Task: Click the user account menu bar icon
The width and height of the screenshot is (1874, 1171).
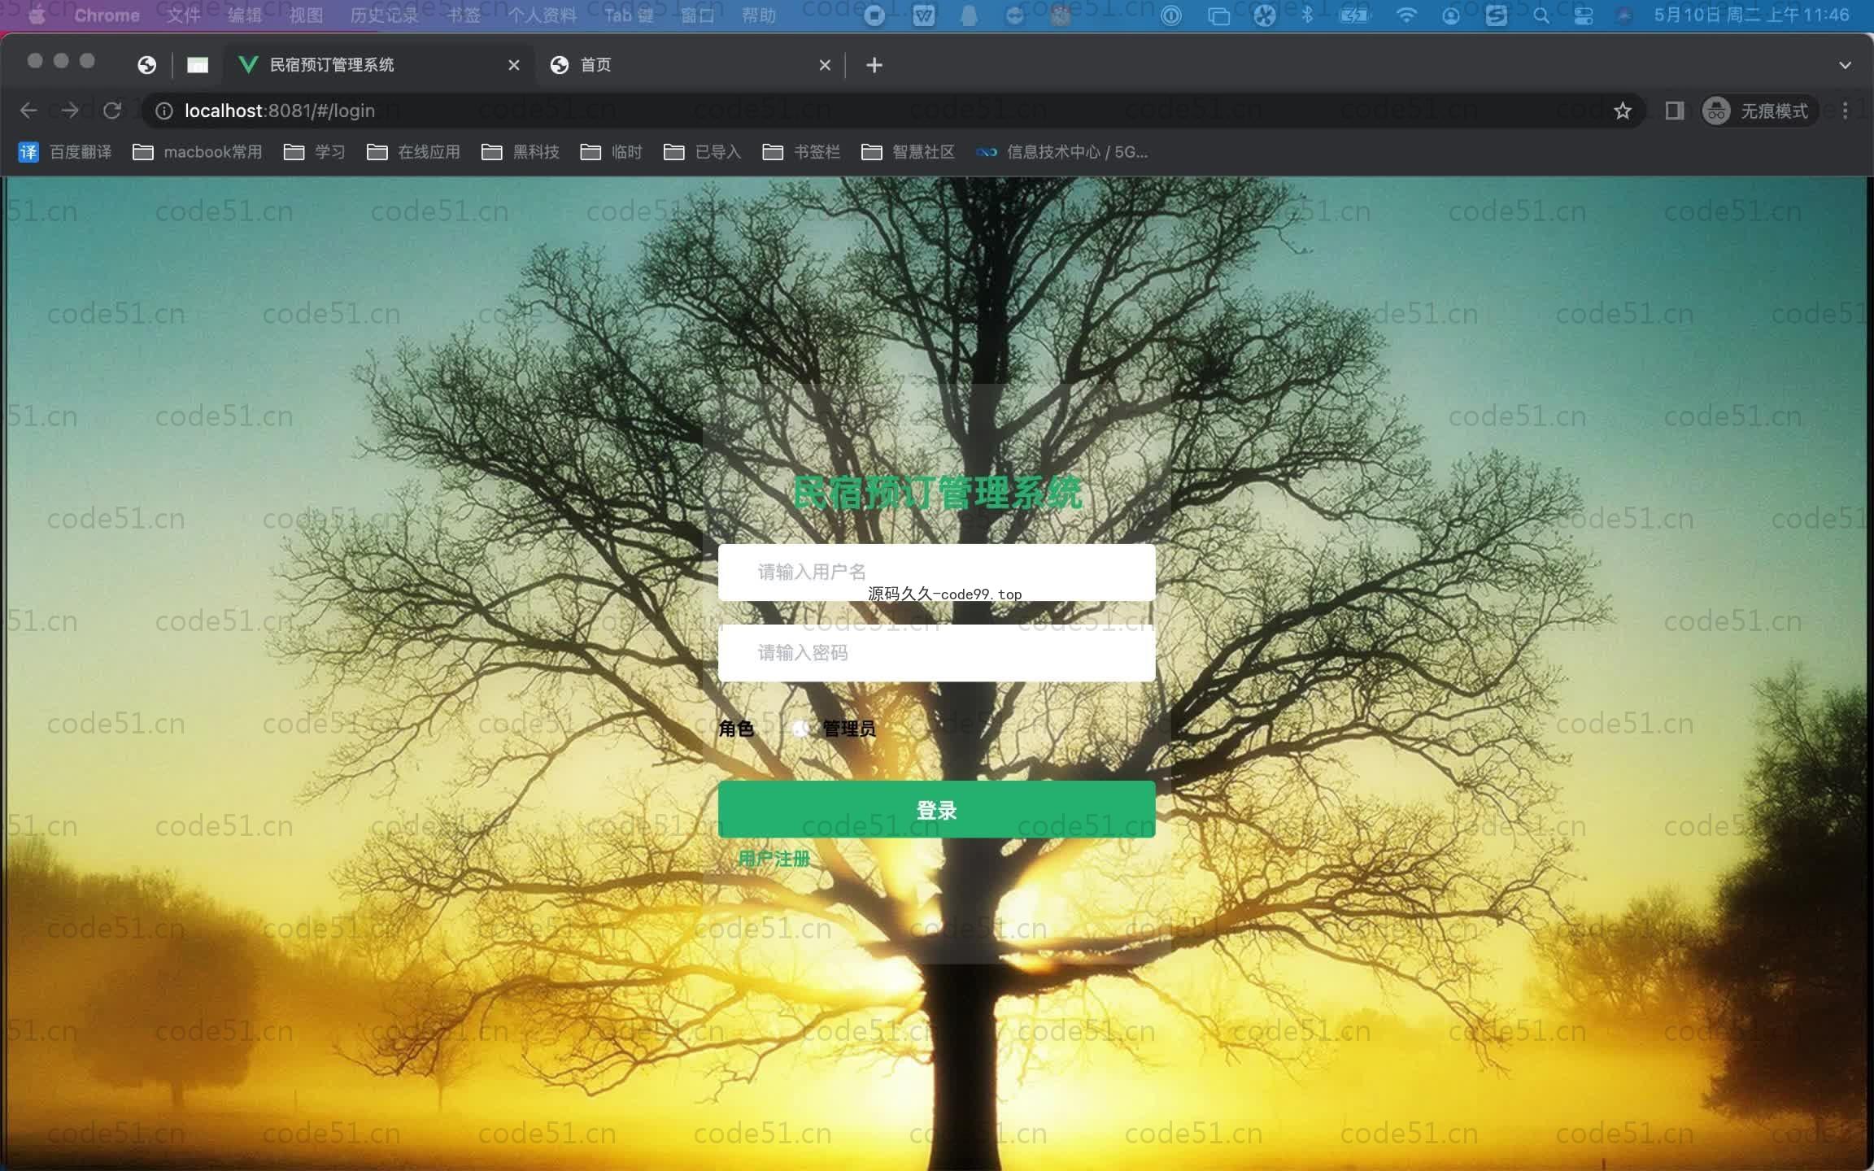Action: [1451, 15]
